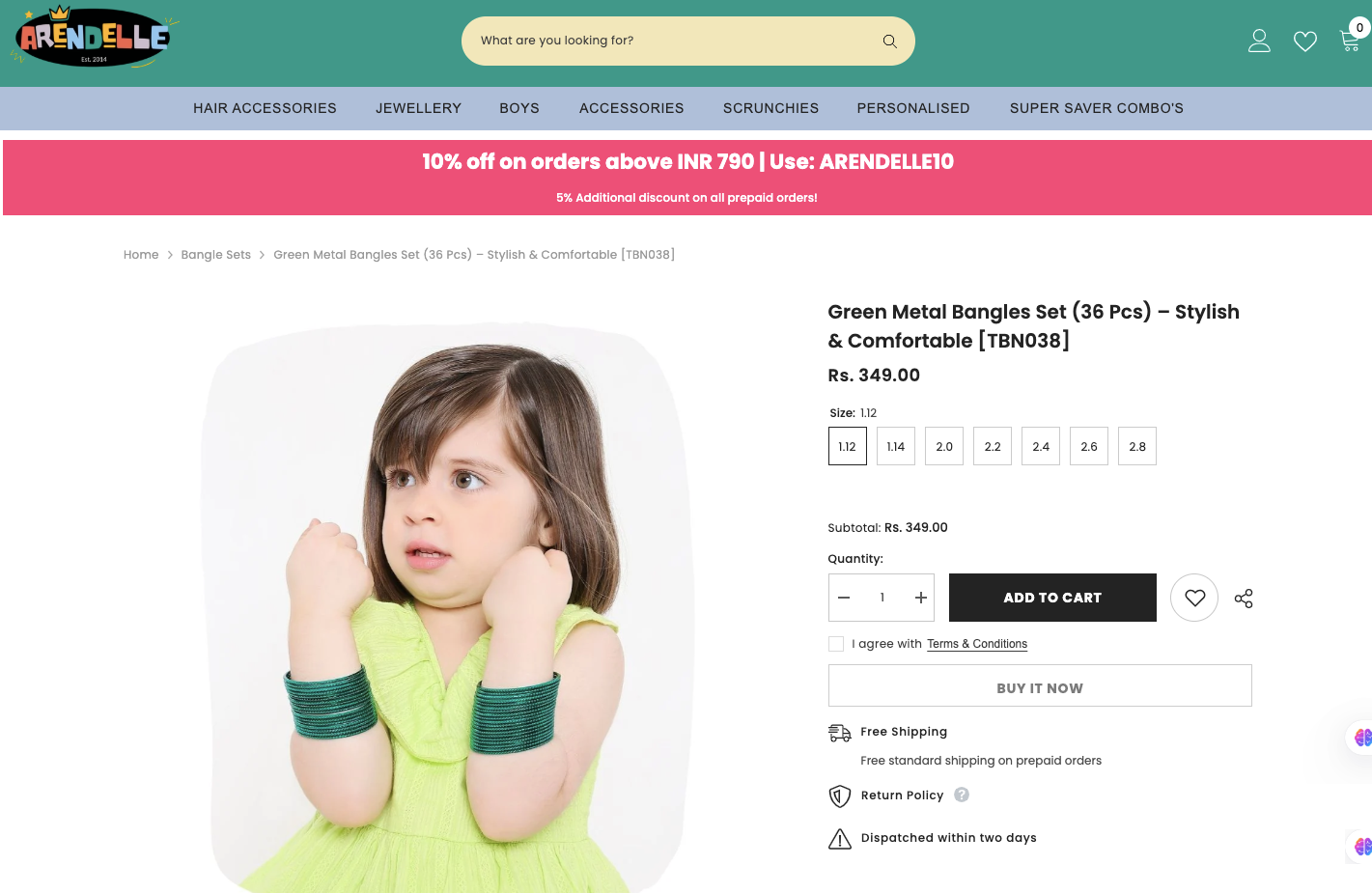The width and height of the screenshot is (1372, 893).
Task: Decrease quantity with minus button
Action: coord(844,598)
